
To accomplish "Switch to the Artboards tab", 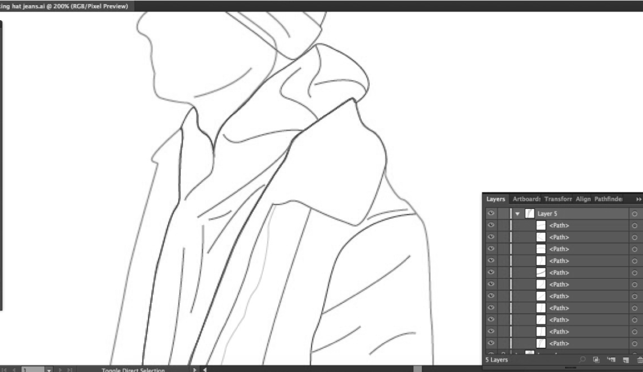I will tap(526, 199).
